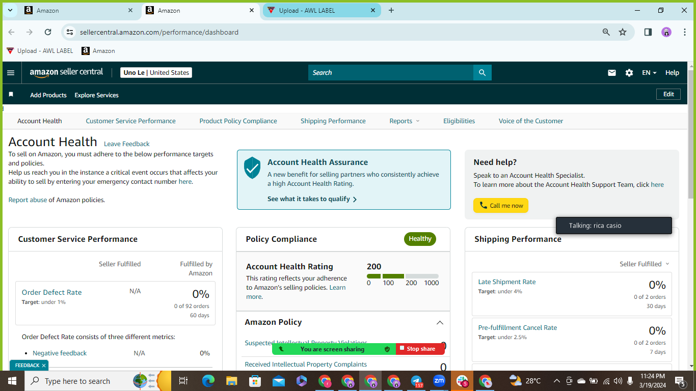Show hidden system tray icons
696x391 pixels.
click(556, 381)
